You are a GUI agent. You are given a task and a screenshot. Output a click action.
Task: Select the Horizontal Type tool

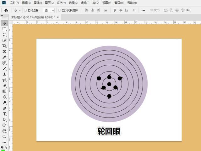click(4, 114)
